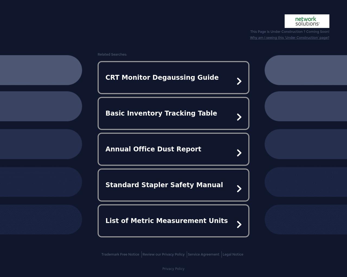Click the bottom centered Privacy Policy link
The width and height of the screenshot is (347, 277).
(173, 269)
